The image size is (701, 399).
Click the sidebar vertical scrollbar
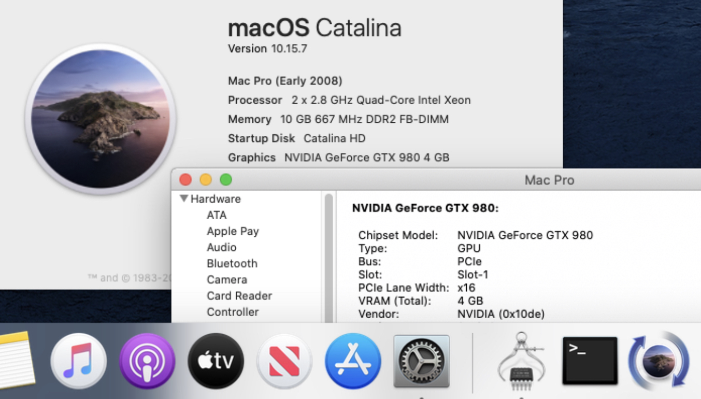(328, 258)
